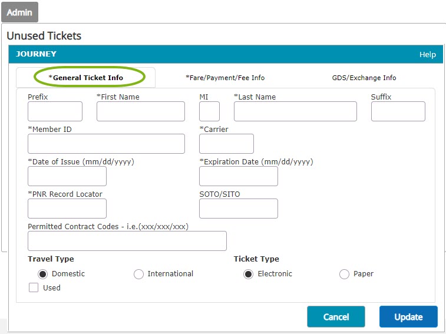Click into the Last Name field

(x=295, y=111)
